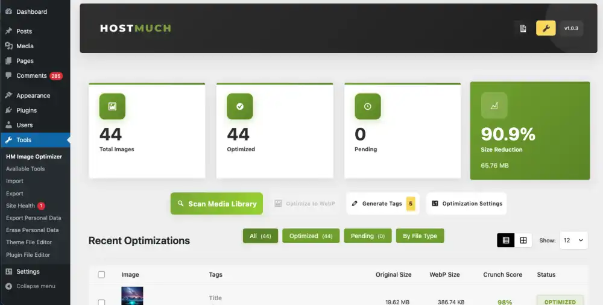The width and height of the screenshot is (603, 305).
Task: Open the first image thumbnail
Action: 132,297
